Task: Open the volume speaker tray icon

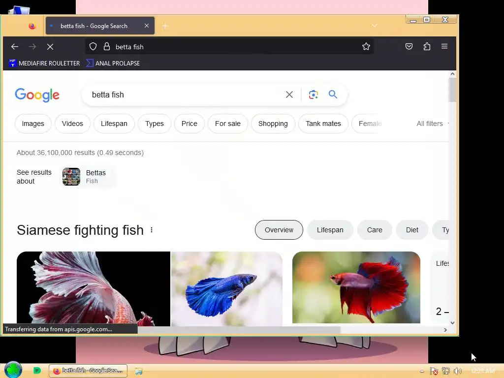Action: click(457, 371)
